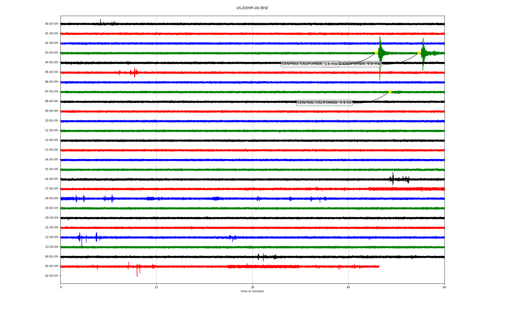Click the later yellow star on 03:00:09 trace
Image resolution: width=505 pixels, height=315 pixels.
419,52
